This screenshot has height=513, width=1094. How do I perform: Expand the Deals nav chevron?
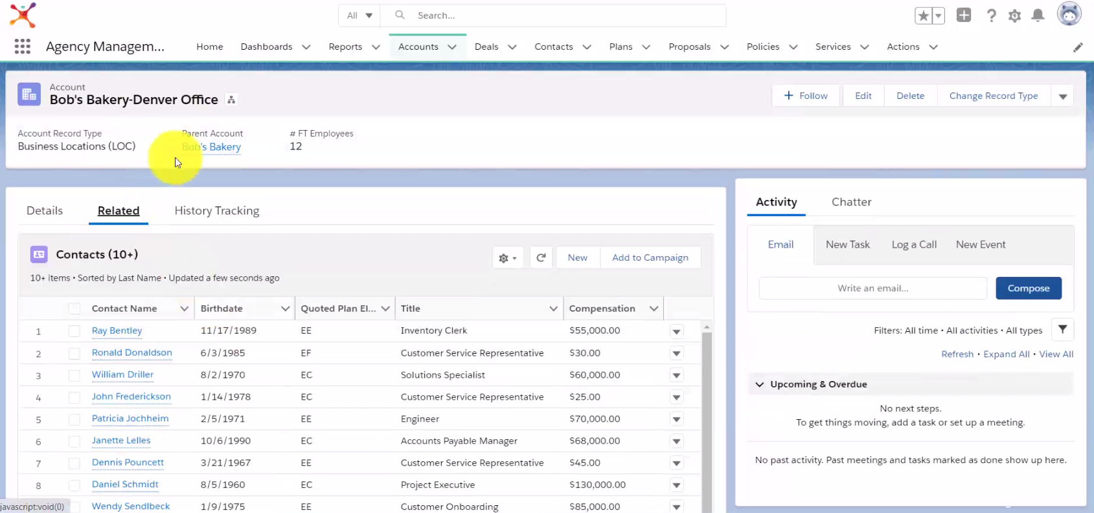512,47
